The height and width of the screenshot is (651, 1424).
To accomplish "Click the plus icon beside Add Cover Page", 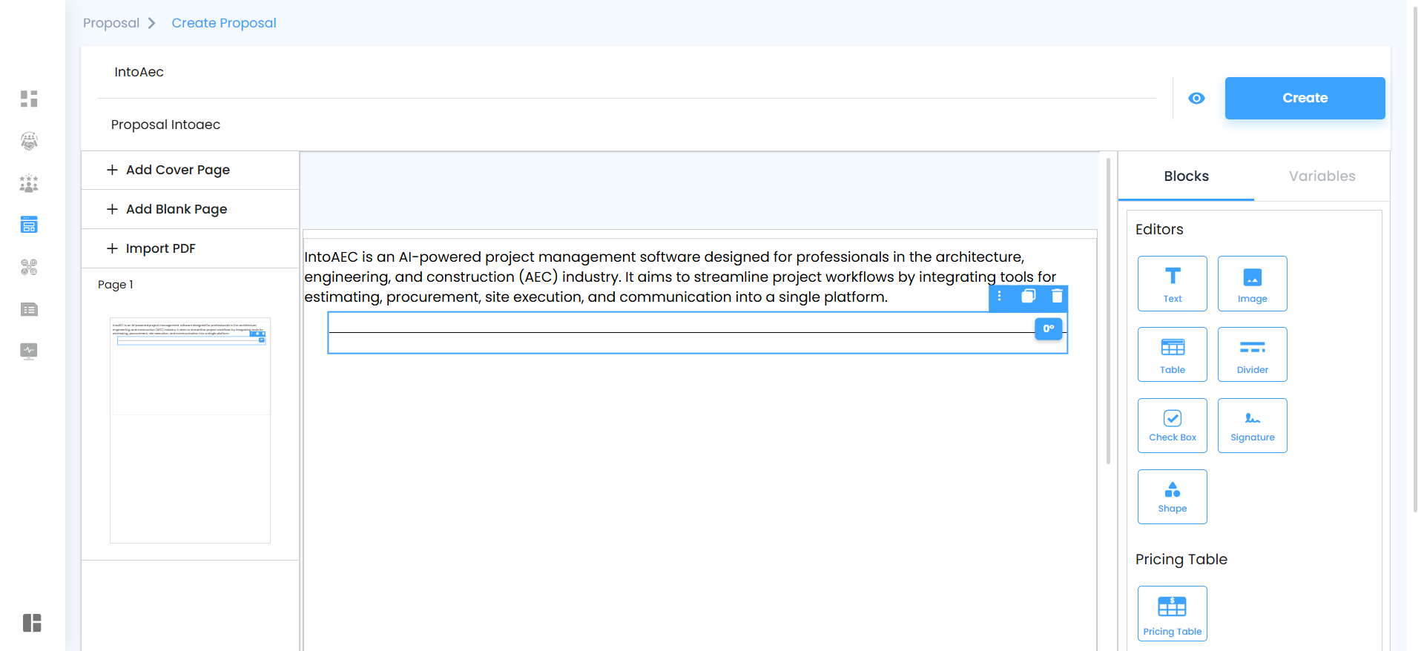I will [112, 170].
